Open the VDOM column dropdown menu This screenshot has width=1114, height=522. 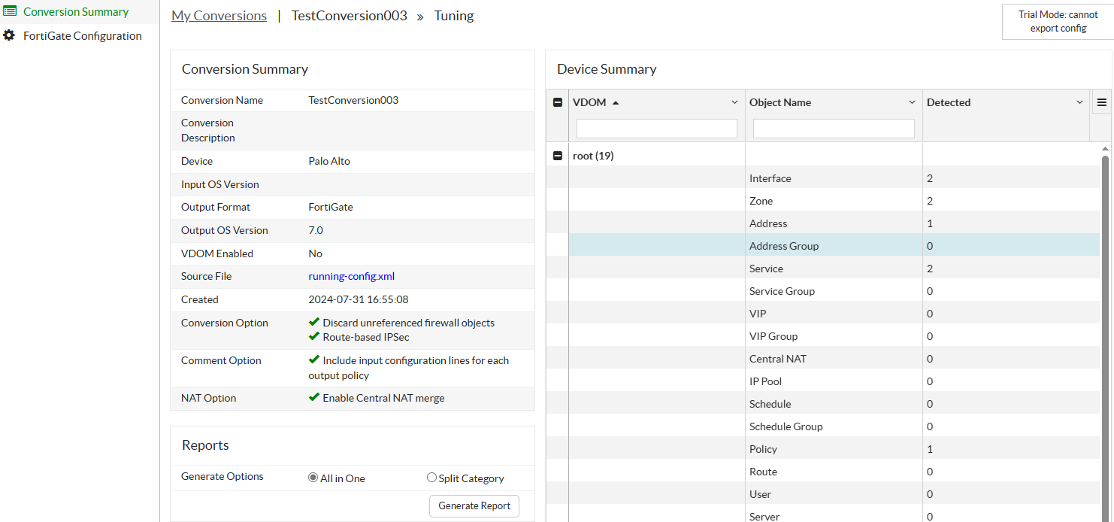734,102
